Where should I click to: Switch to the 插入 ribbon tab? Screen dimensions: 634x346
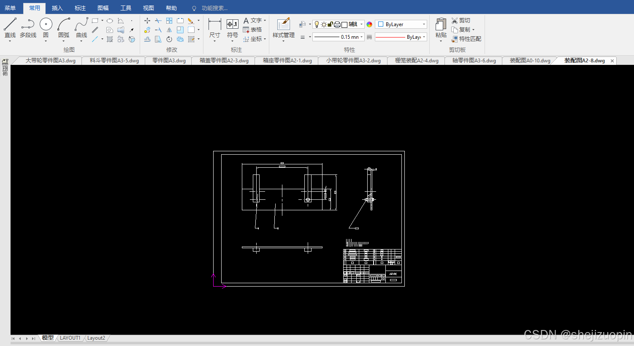click(x=57, y=8)
